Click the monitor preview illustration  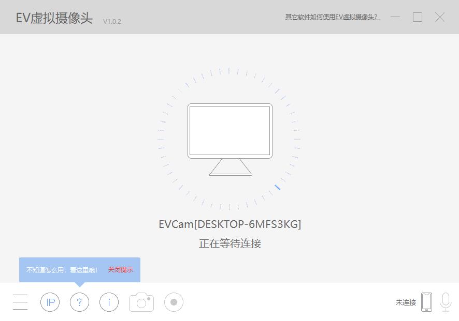(x=230, y=140)
